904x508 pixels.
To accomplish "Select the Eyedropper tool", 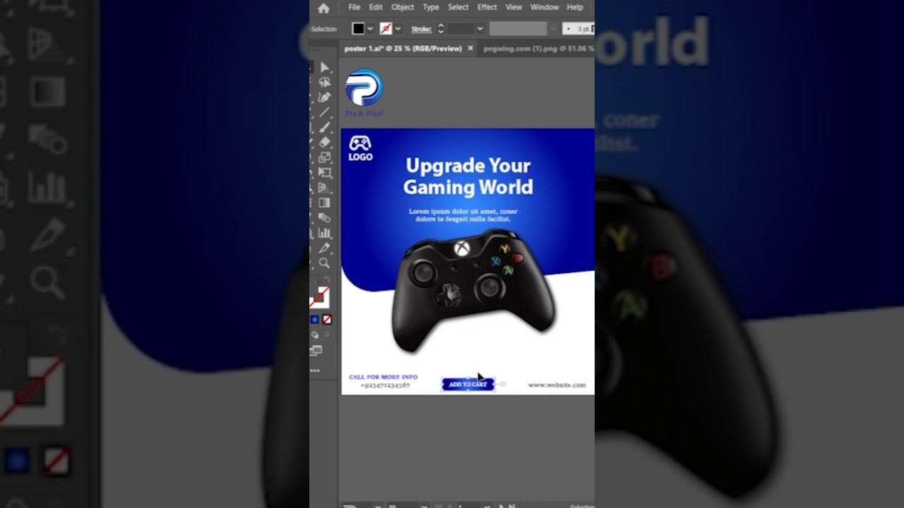I will (325, 248).
